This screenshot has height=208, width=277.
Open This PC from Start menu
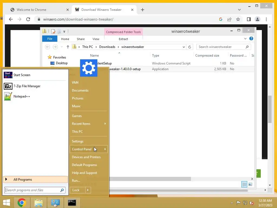(77, 131)
